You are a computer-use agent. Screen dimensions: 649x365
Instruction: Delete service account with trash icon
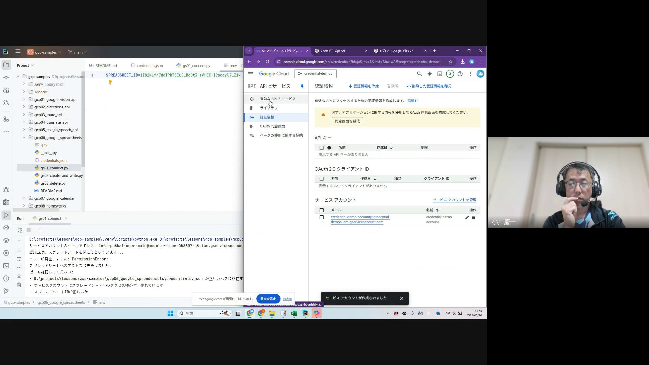coord(473,218)
